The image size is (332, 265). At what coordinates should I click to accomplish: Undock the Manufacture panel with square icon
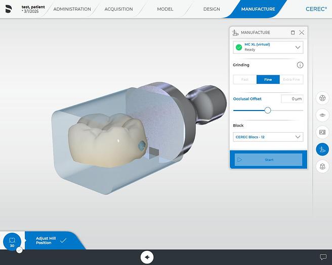click(293, 32)
